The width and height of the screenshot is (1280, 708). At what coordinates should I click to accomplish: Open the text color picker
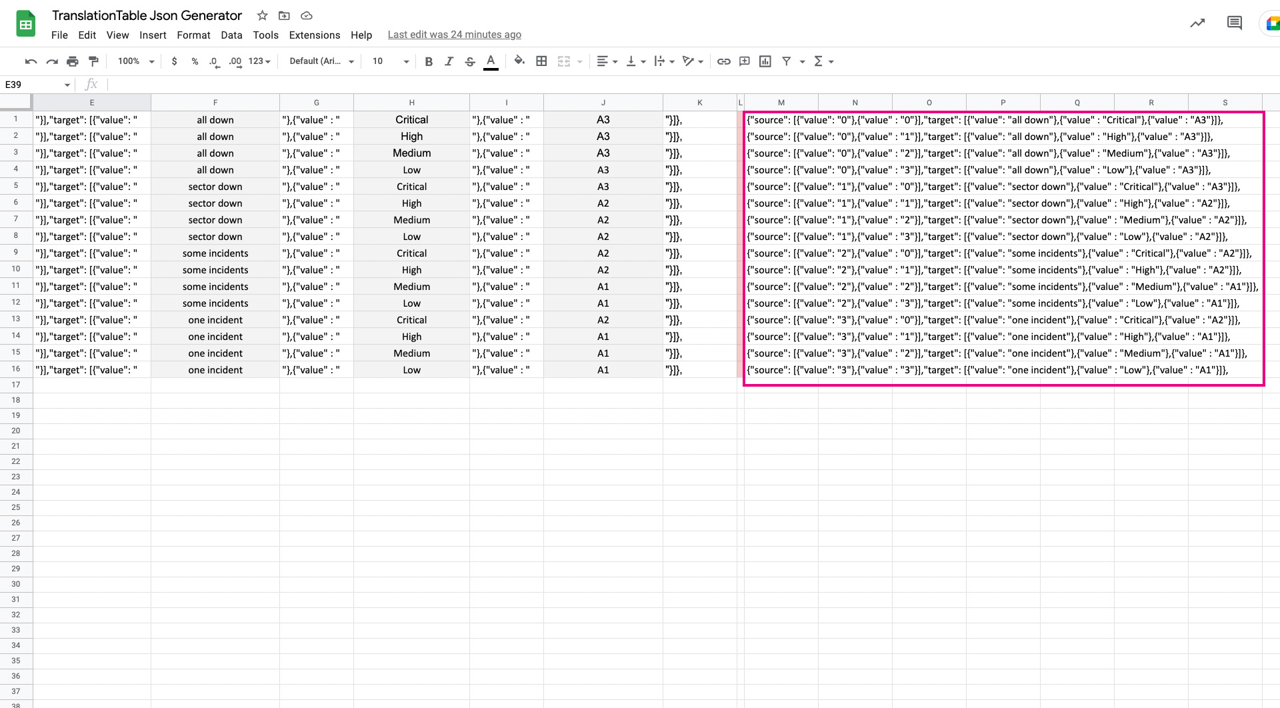pos(491,61)
